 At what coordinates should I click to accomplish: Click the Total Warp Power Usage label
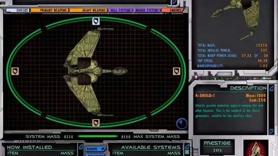[217, 55]
